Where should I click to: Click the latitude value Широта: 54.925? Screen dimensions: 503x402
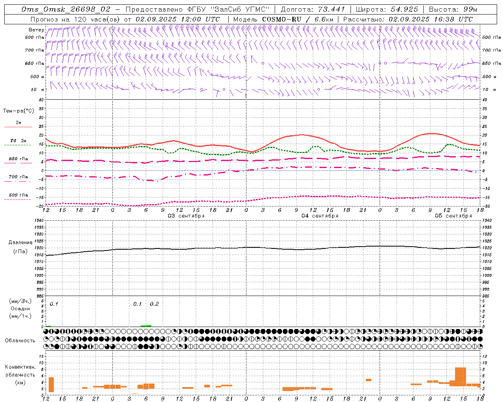[387, 9]
